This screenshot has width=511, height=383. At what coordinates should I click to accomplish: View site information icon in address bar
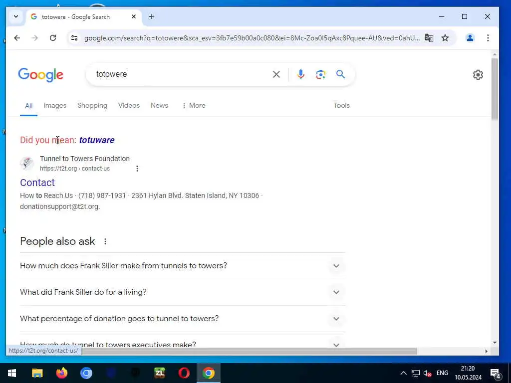pyautogui.click(x=74, y=38)
